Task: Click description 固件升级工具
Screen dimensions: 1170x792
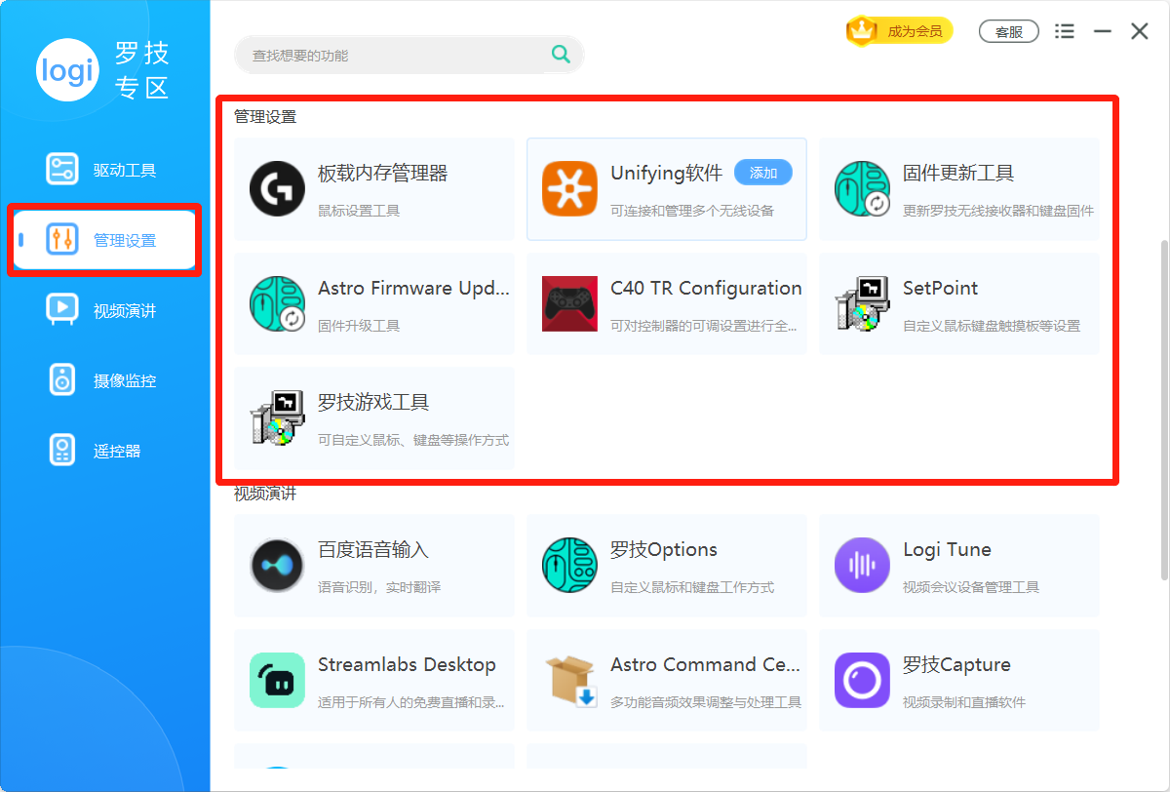Action: [x=359, y=326]
